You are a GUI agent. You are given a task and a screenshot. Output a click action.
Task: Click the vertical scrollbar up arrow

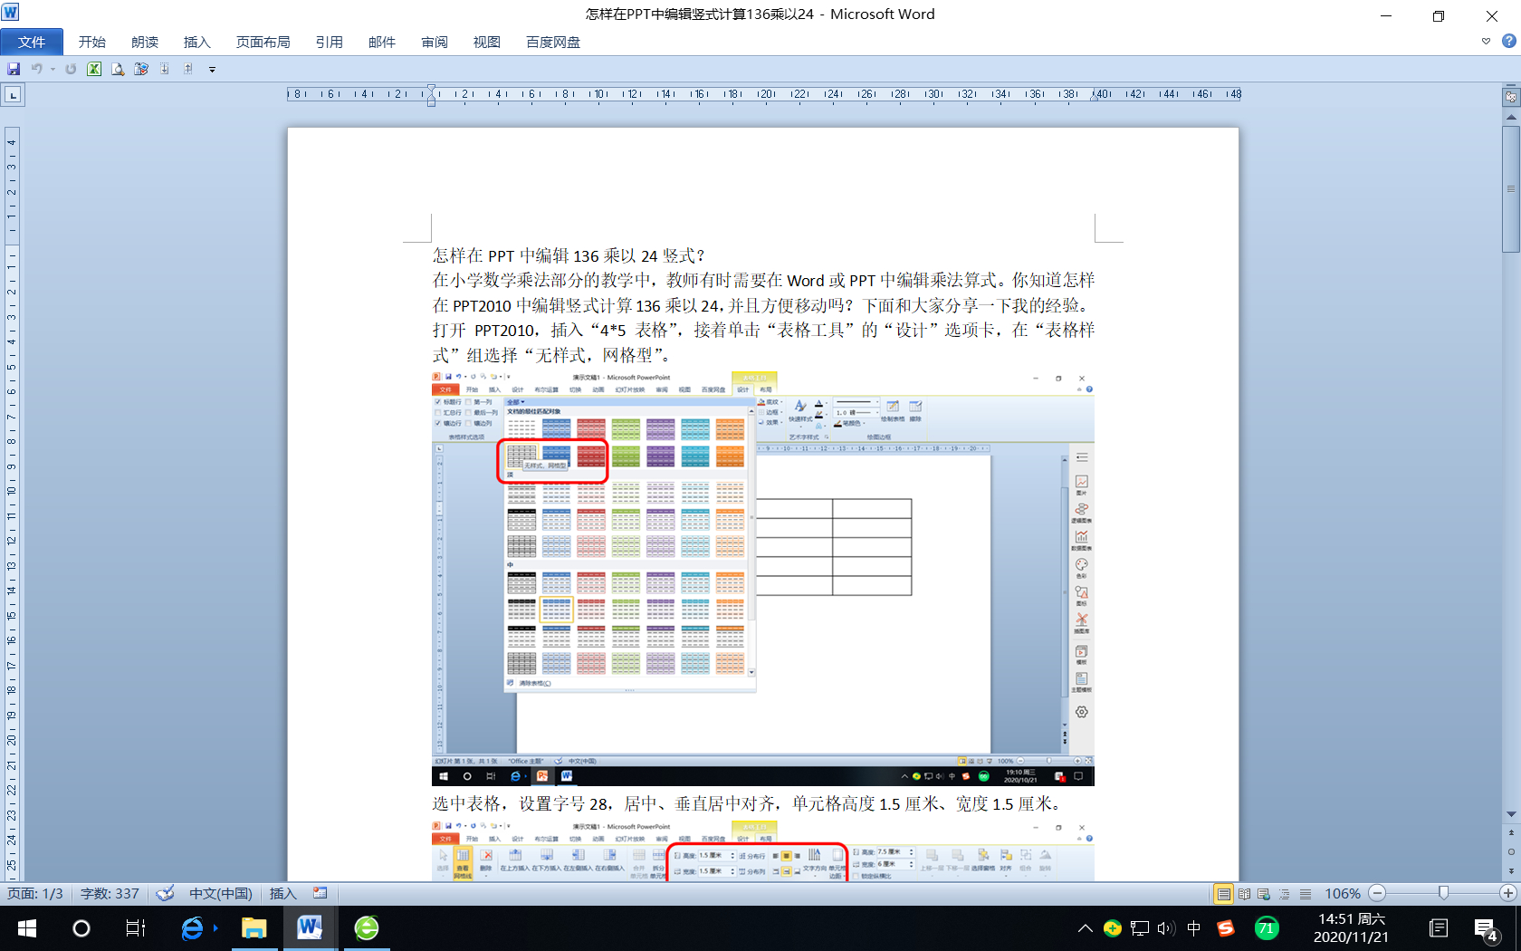click(x=1511, y=117)
